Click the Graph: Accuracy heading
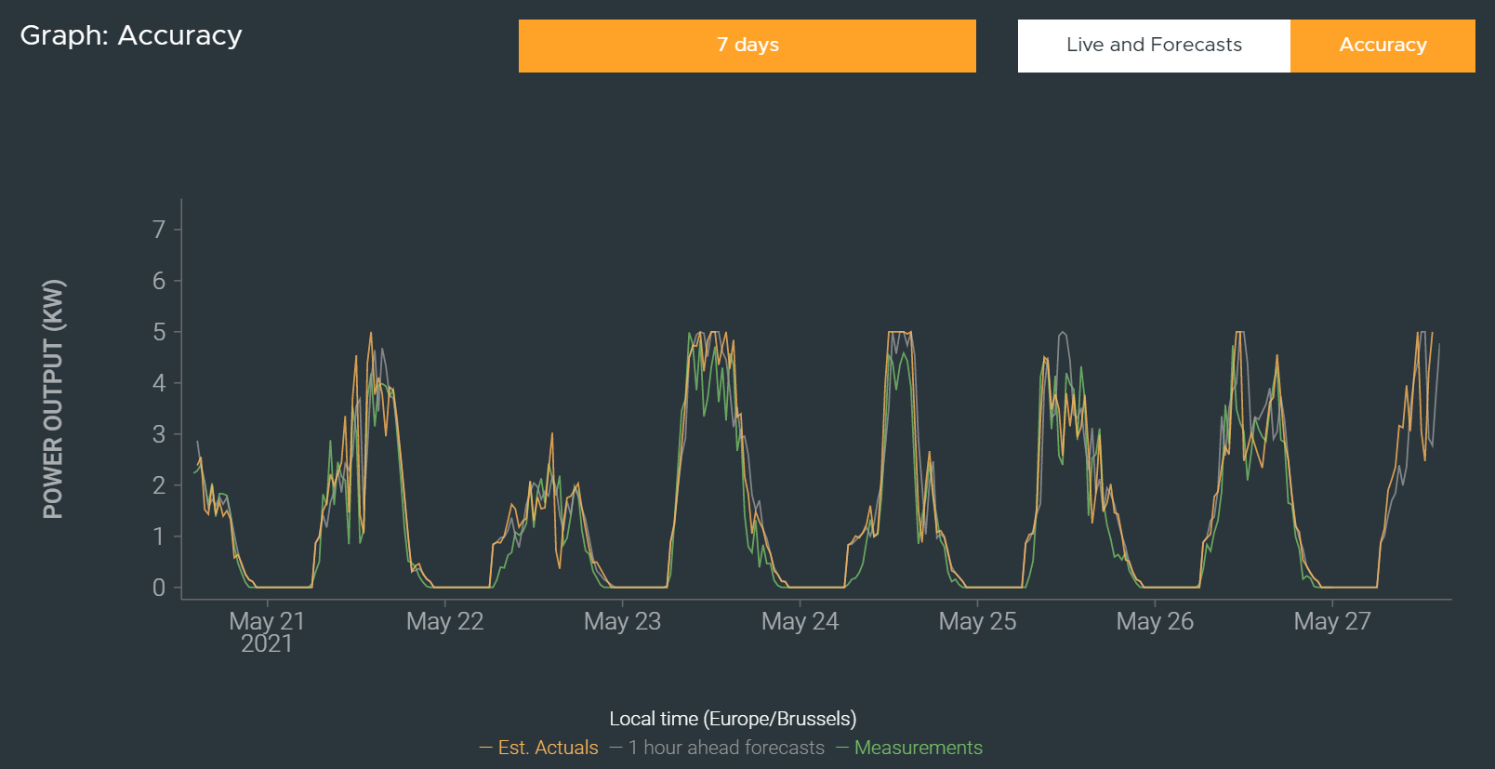This screenshot has height=769, width=1495. pos(131,35)
